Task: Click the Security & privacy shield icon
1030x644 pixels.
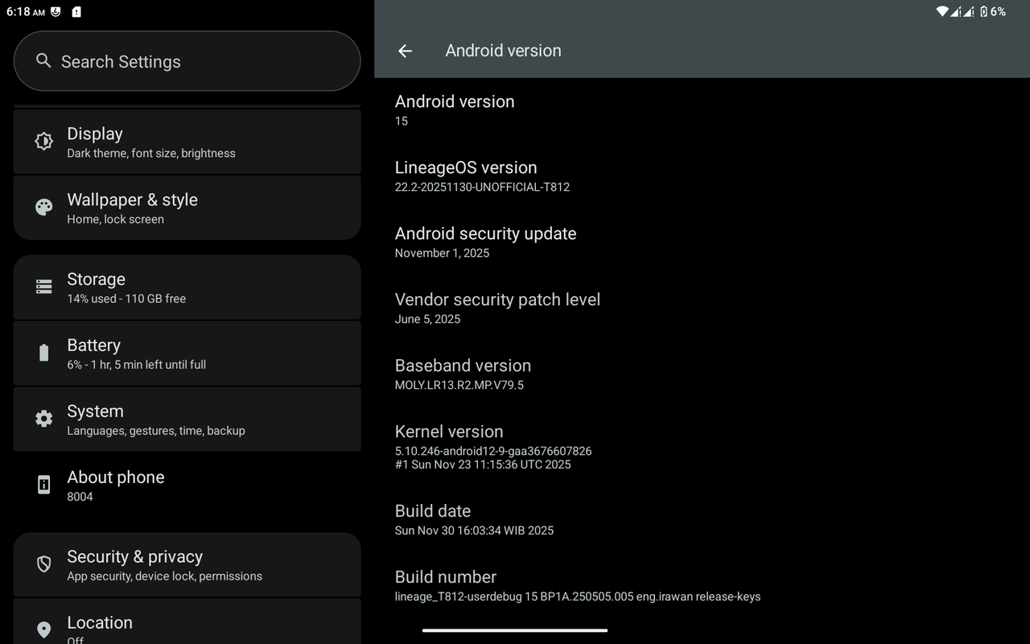Action: 43,564
